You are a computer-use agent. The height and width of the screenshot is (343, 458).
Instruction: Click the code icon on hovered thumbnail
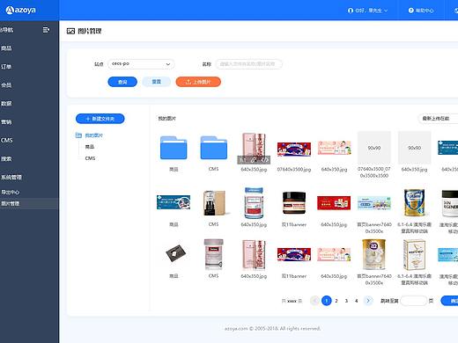pos(264,160)
